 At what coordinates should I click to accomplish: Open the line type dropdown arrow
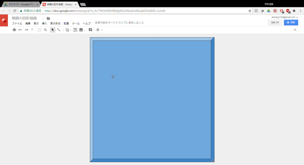63,30
